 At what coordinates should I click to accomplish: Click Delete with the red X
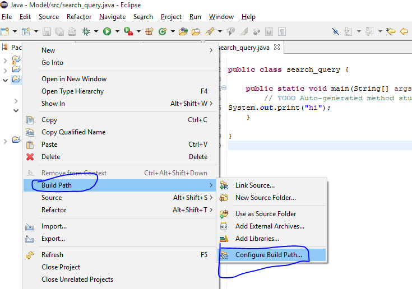(121, 157)
